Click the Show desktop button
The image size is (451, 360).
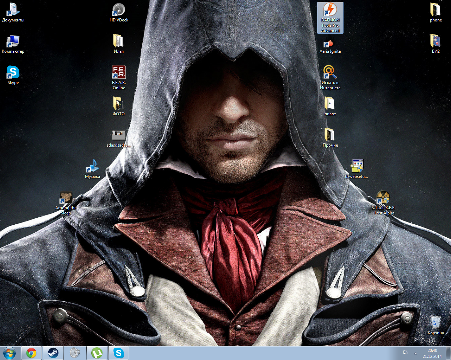(448, 353)
